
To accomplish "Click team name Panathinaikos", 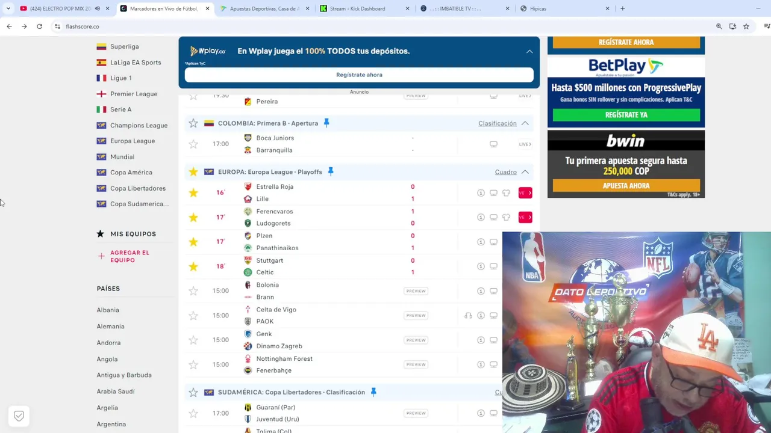I will [277, 248].
